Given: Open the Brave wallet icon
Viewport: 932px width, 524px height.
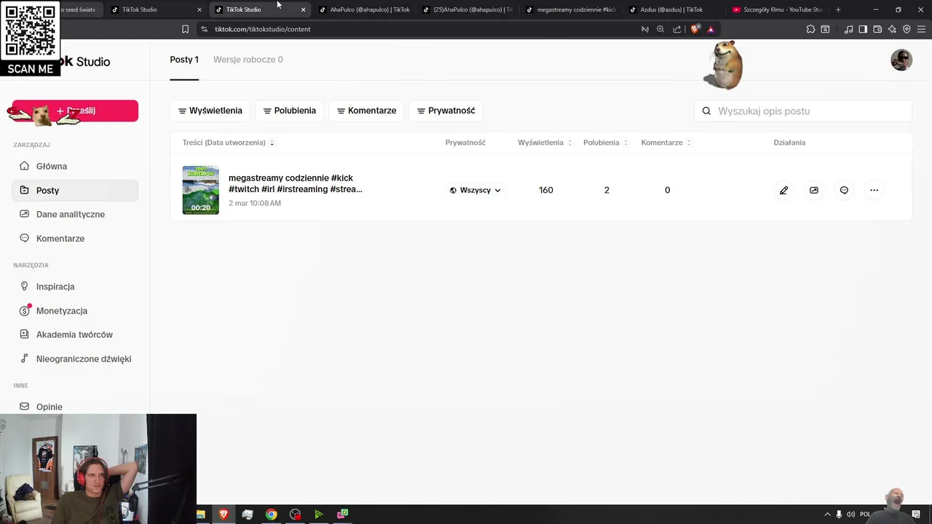Looking at the screenshot, I should click(877, 29).
